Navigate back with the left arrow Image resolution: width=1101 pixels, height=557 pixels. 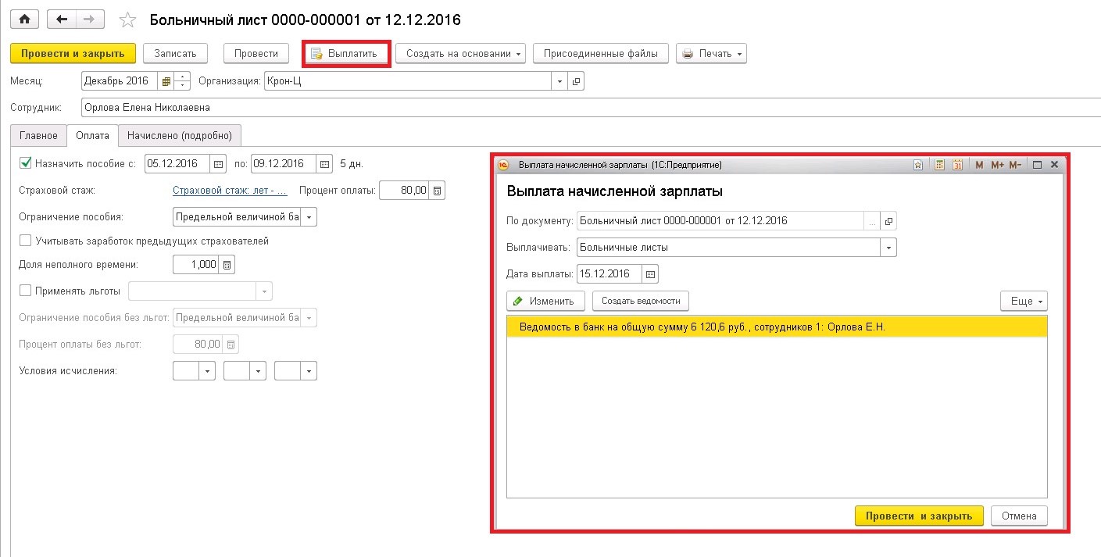(x=62, y=20)
